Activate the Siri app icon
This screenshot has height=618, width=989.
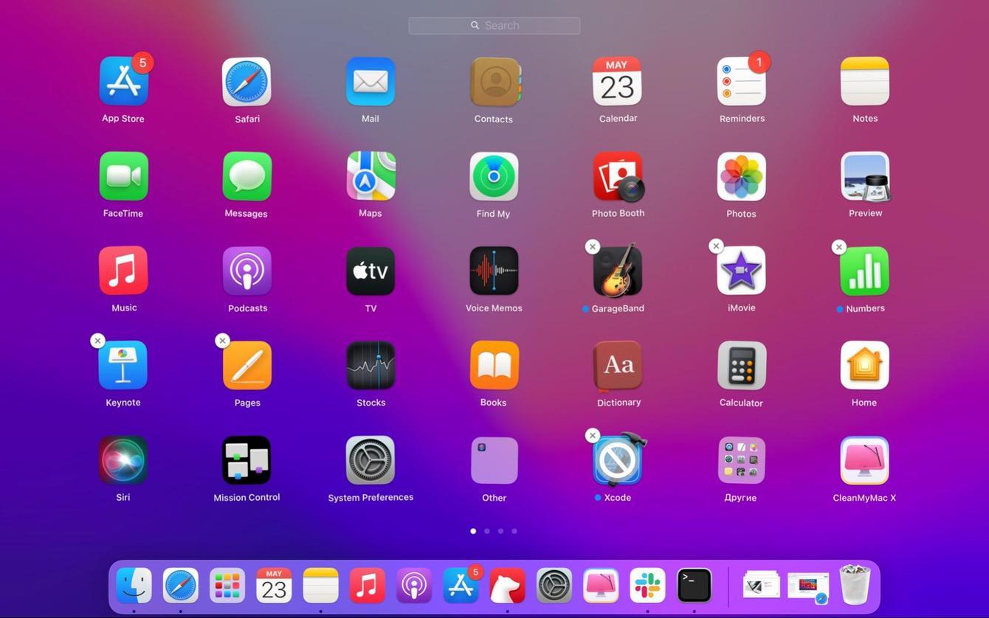tap(123, 460)
